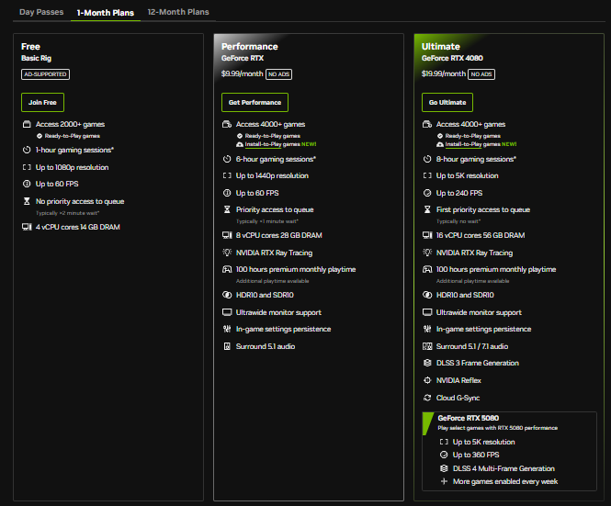Click the computer icon beside 16 vCPU cores
611x506 pixels.
427,235
